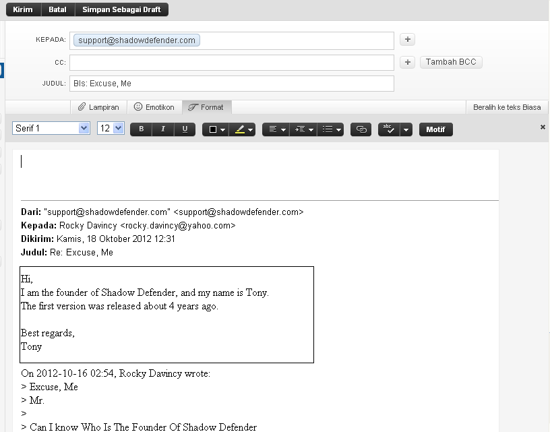The width and height of the screenshot is (550, 432).
Task: Expand spell check language arrow
Action: pos(406,129)
